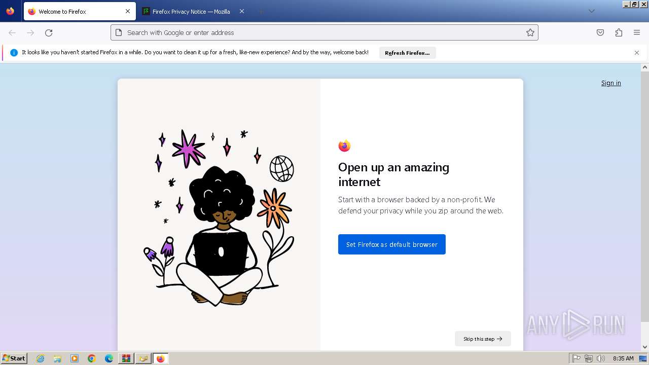This screenshot has width=649, height=365.
Task: Expand the list all tabs dropdown
Action: tap(591, 11)
